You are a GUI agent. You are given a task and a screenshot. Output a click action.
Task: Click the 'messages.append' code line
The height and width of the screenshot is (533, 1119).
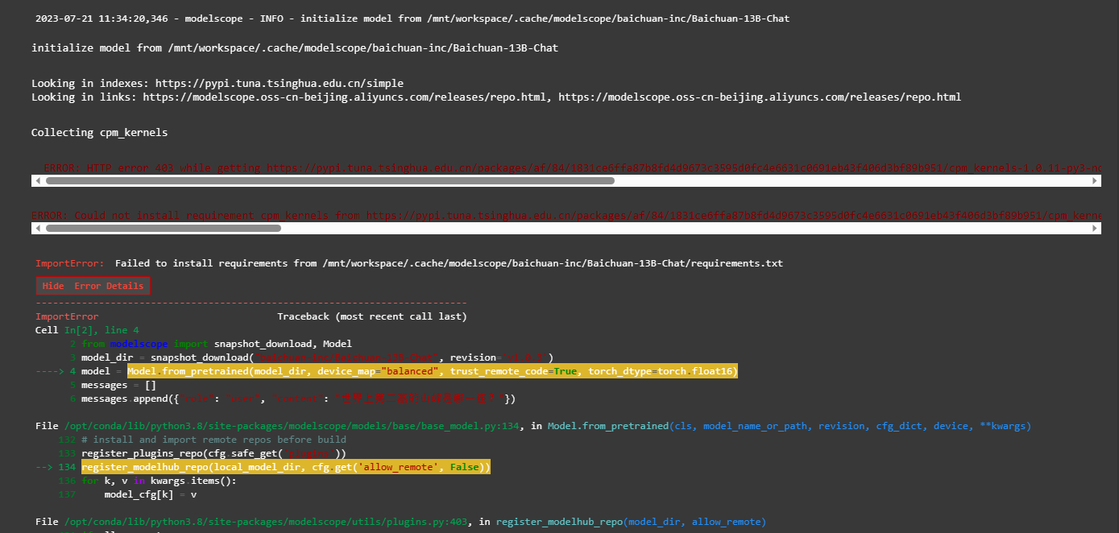[x=299, y=399]
